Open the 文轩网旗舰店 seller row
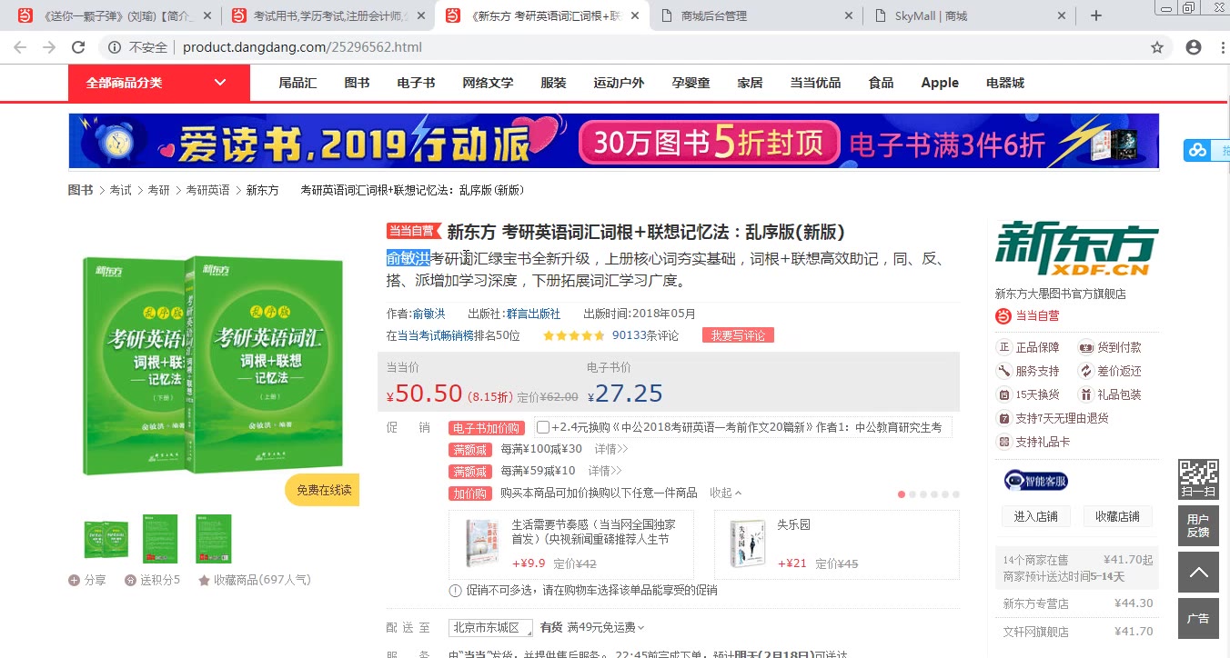 pos(1077,632)
